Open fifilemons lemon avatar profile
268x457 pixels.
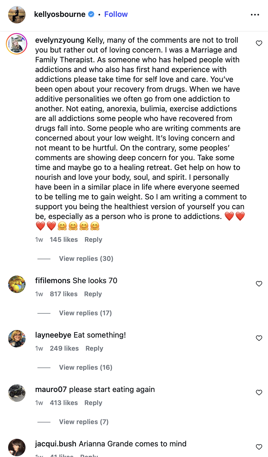(x=17, y=284)
